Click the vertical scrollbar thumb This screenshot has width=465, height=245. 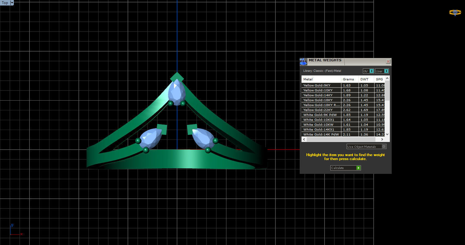[387, 90]
